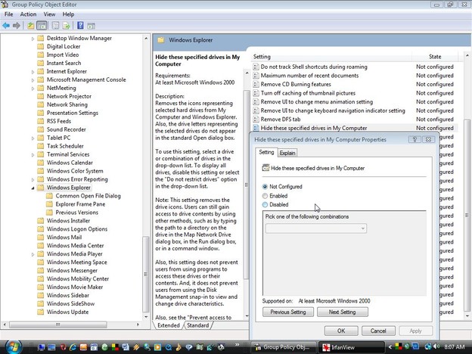Select the Disabled radio button
472x354 pixels.
tap(265, 205)
